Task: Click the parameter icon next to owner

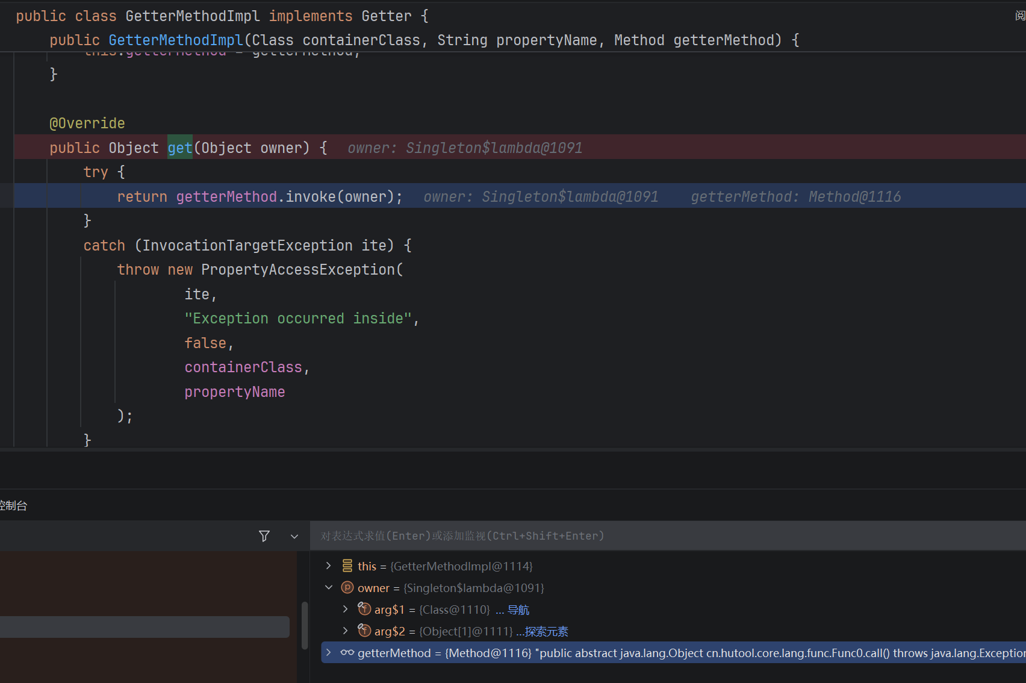Action: (x=347, y=588)
